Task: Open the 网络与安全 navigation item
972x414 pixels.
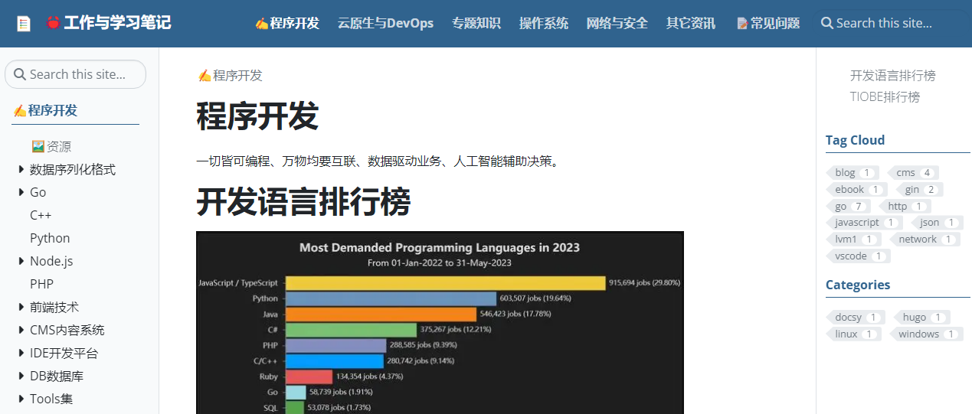Action: tap(617, 23)
